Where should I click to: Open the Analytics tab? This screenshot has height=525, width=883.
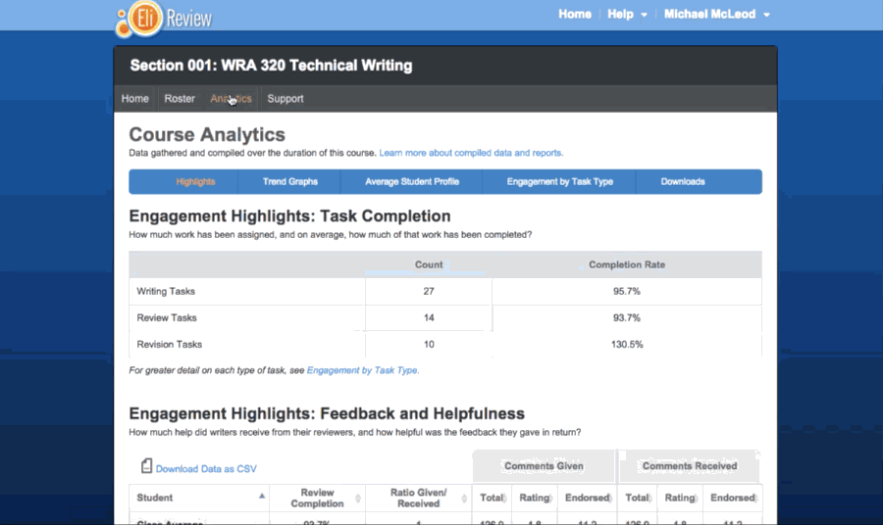tap(231, 98)
